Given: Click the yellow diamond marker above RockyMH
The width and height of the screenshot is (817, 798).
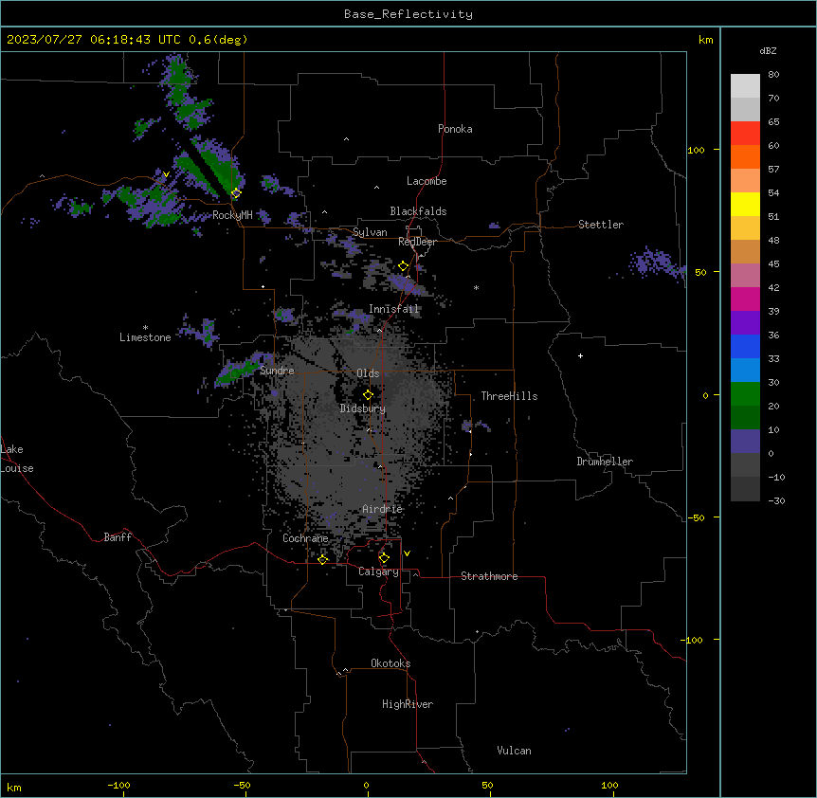Looking at the screenshot, I should tap(236, 193).
